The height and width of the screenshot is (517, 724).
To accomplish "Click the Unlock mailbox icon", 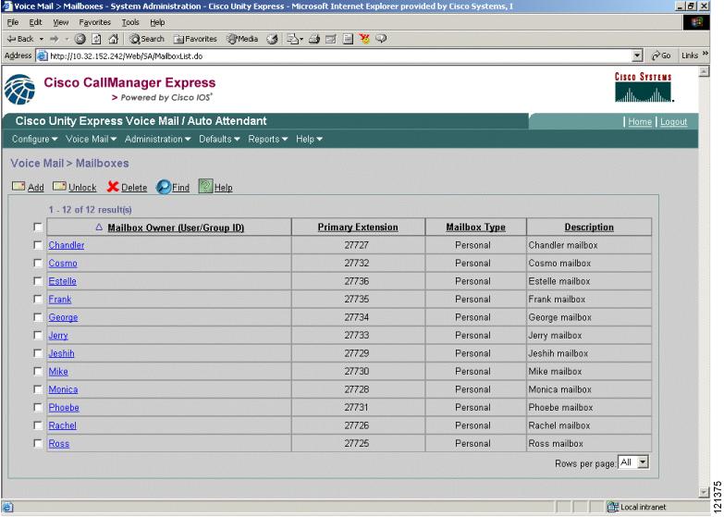I will (59, 186).
